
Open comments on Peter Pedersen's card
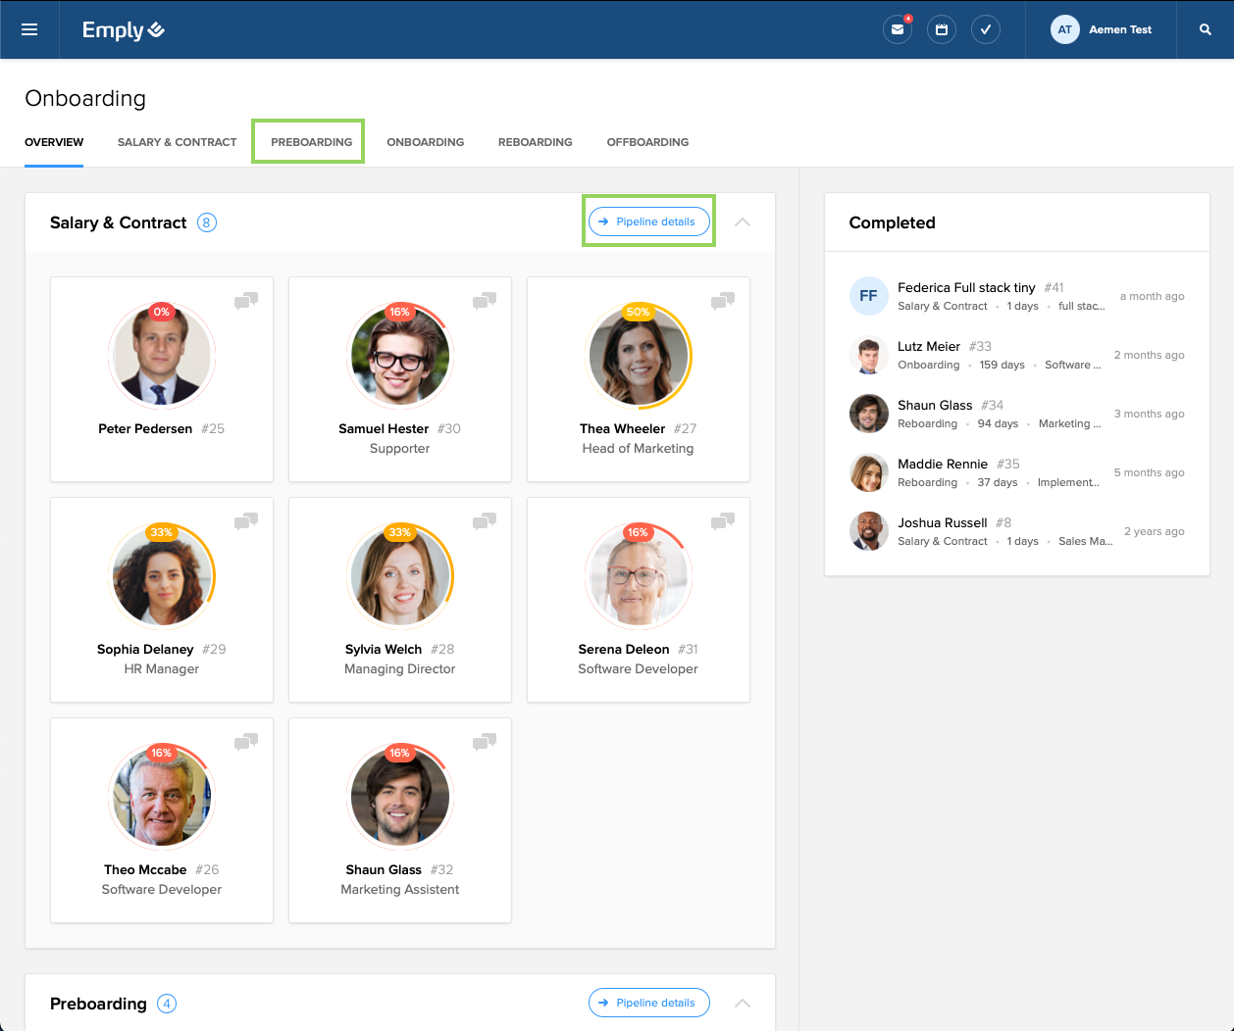click(x=246, y=301)
